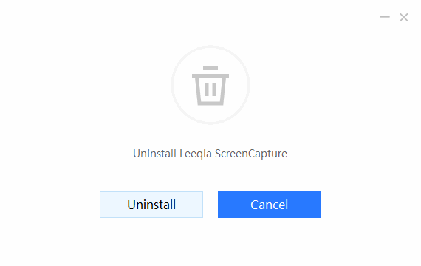Image resolution: width=421 pixels, height=266 pixels.
Task: Exit the uninstaller via the close icon
Action: pos(403,18)
